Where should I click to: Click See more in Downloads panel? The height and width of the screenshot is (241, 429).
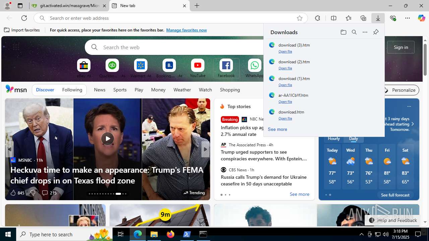pos(278,129)
